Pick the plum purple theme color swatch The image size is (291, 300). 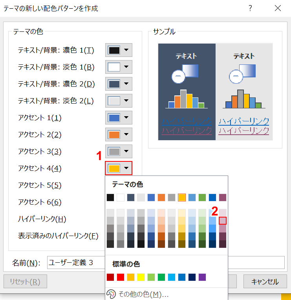(x=223, y=198)
